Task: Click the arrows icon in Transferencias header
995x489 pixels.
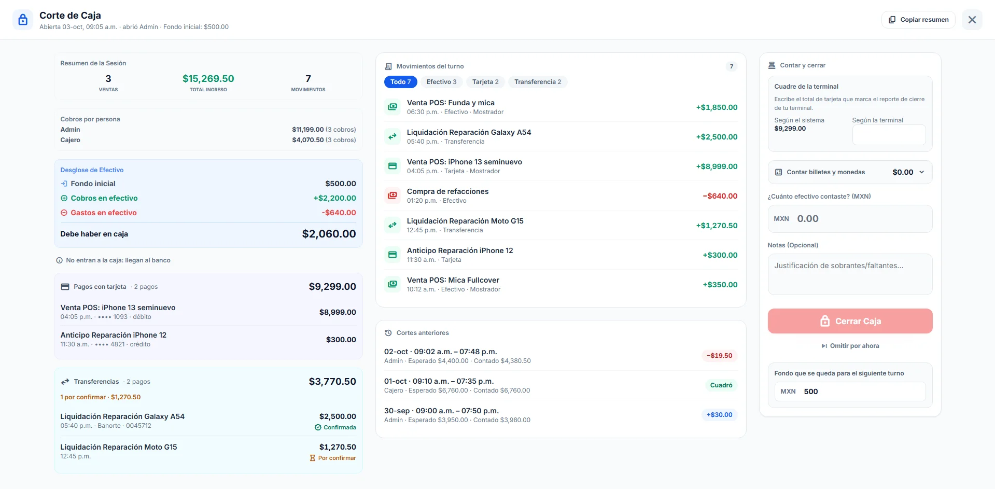Action: pos(65,382)
